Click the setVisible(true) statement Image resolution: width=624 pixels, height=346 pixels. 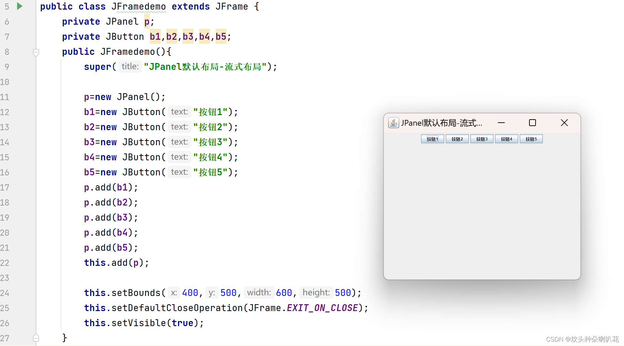[144, 323]
